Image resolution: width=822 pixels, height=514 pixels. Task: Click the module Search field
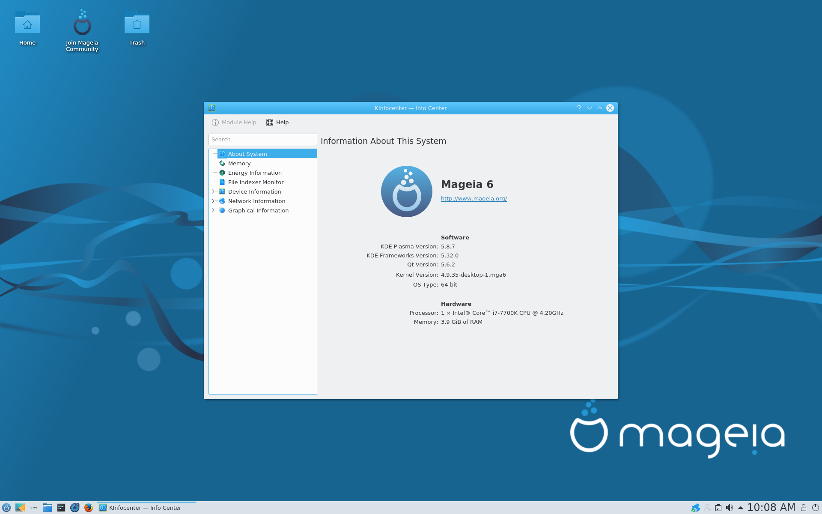point(263,139)
